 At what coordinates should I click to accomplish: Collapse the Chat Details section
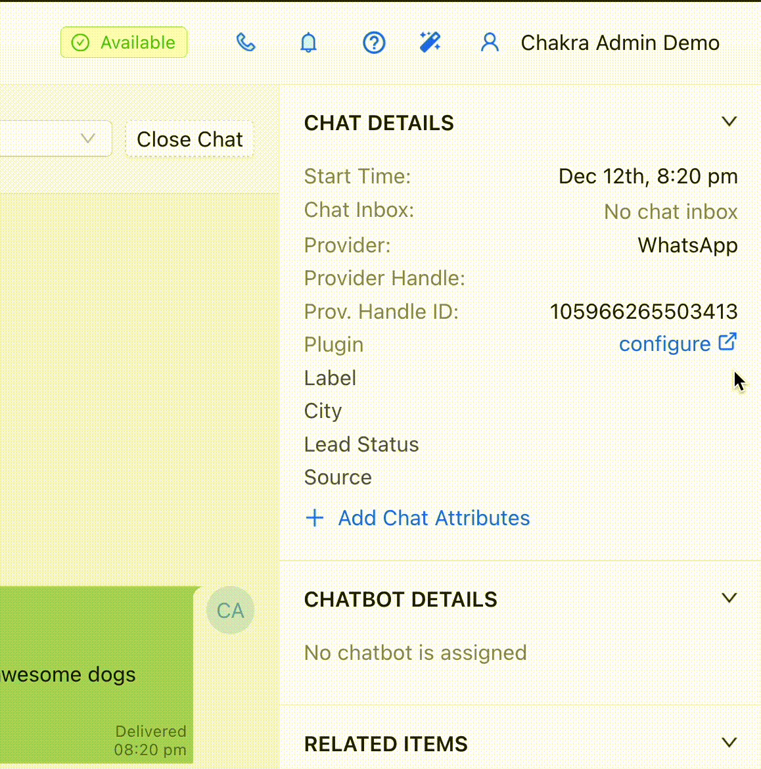tap(729, 122)
